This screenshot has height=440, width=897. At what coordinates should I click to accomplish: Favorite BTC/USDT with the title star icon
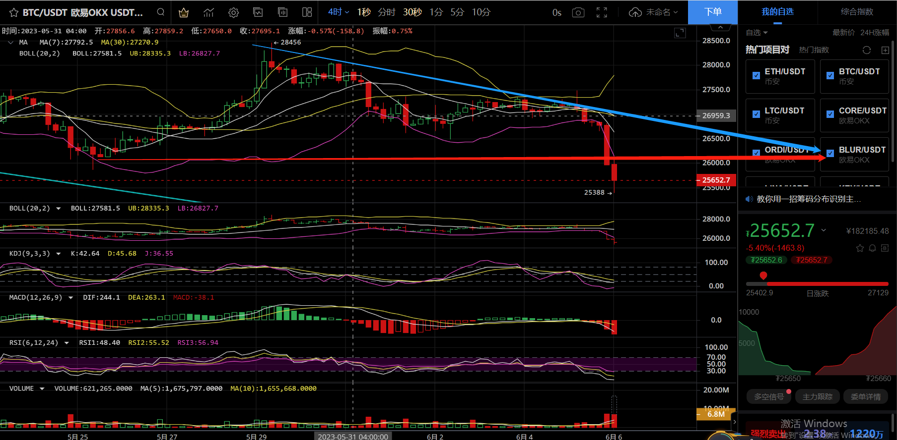[x=13, y=12]
